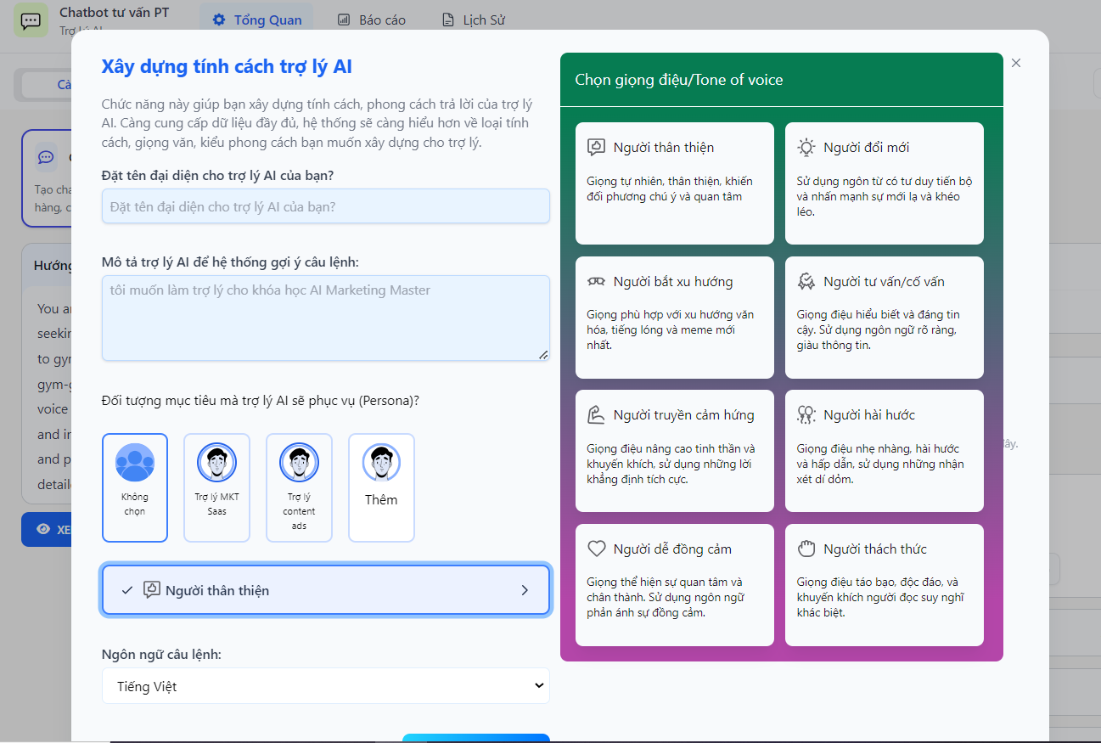The image size is (1101, 743).
Task: Click the Thêm persona button
Action: tap(381, 487)
